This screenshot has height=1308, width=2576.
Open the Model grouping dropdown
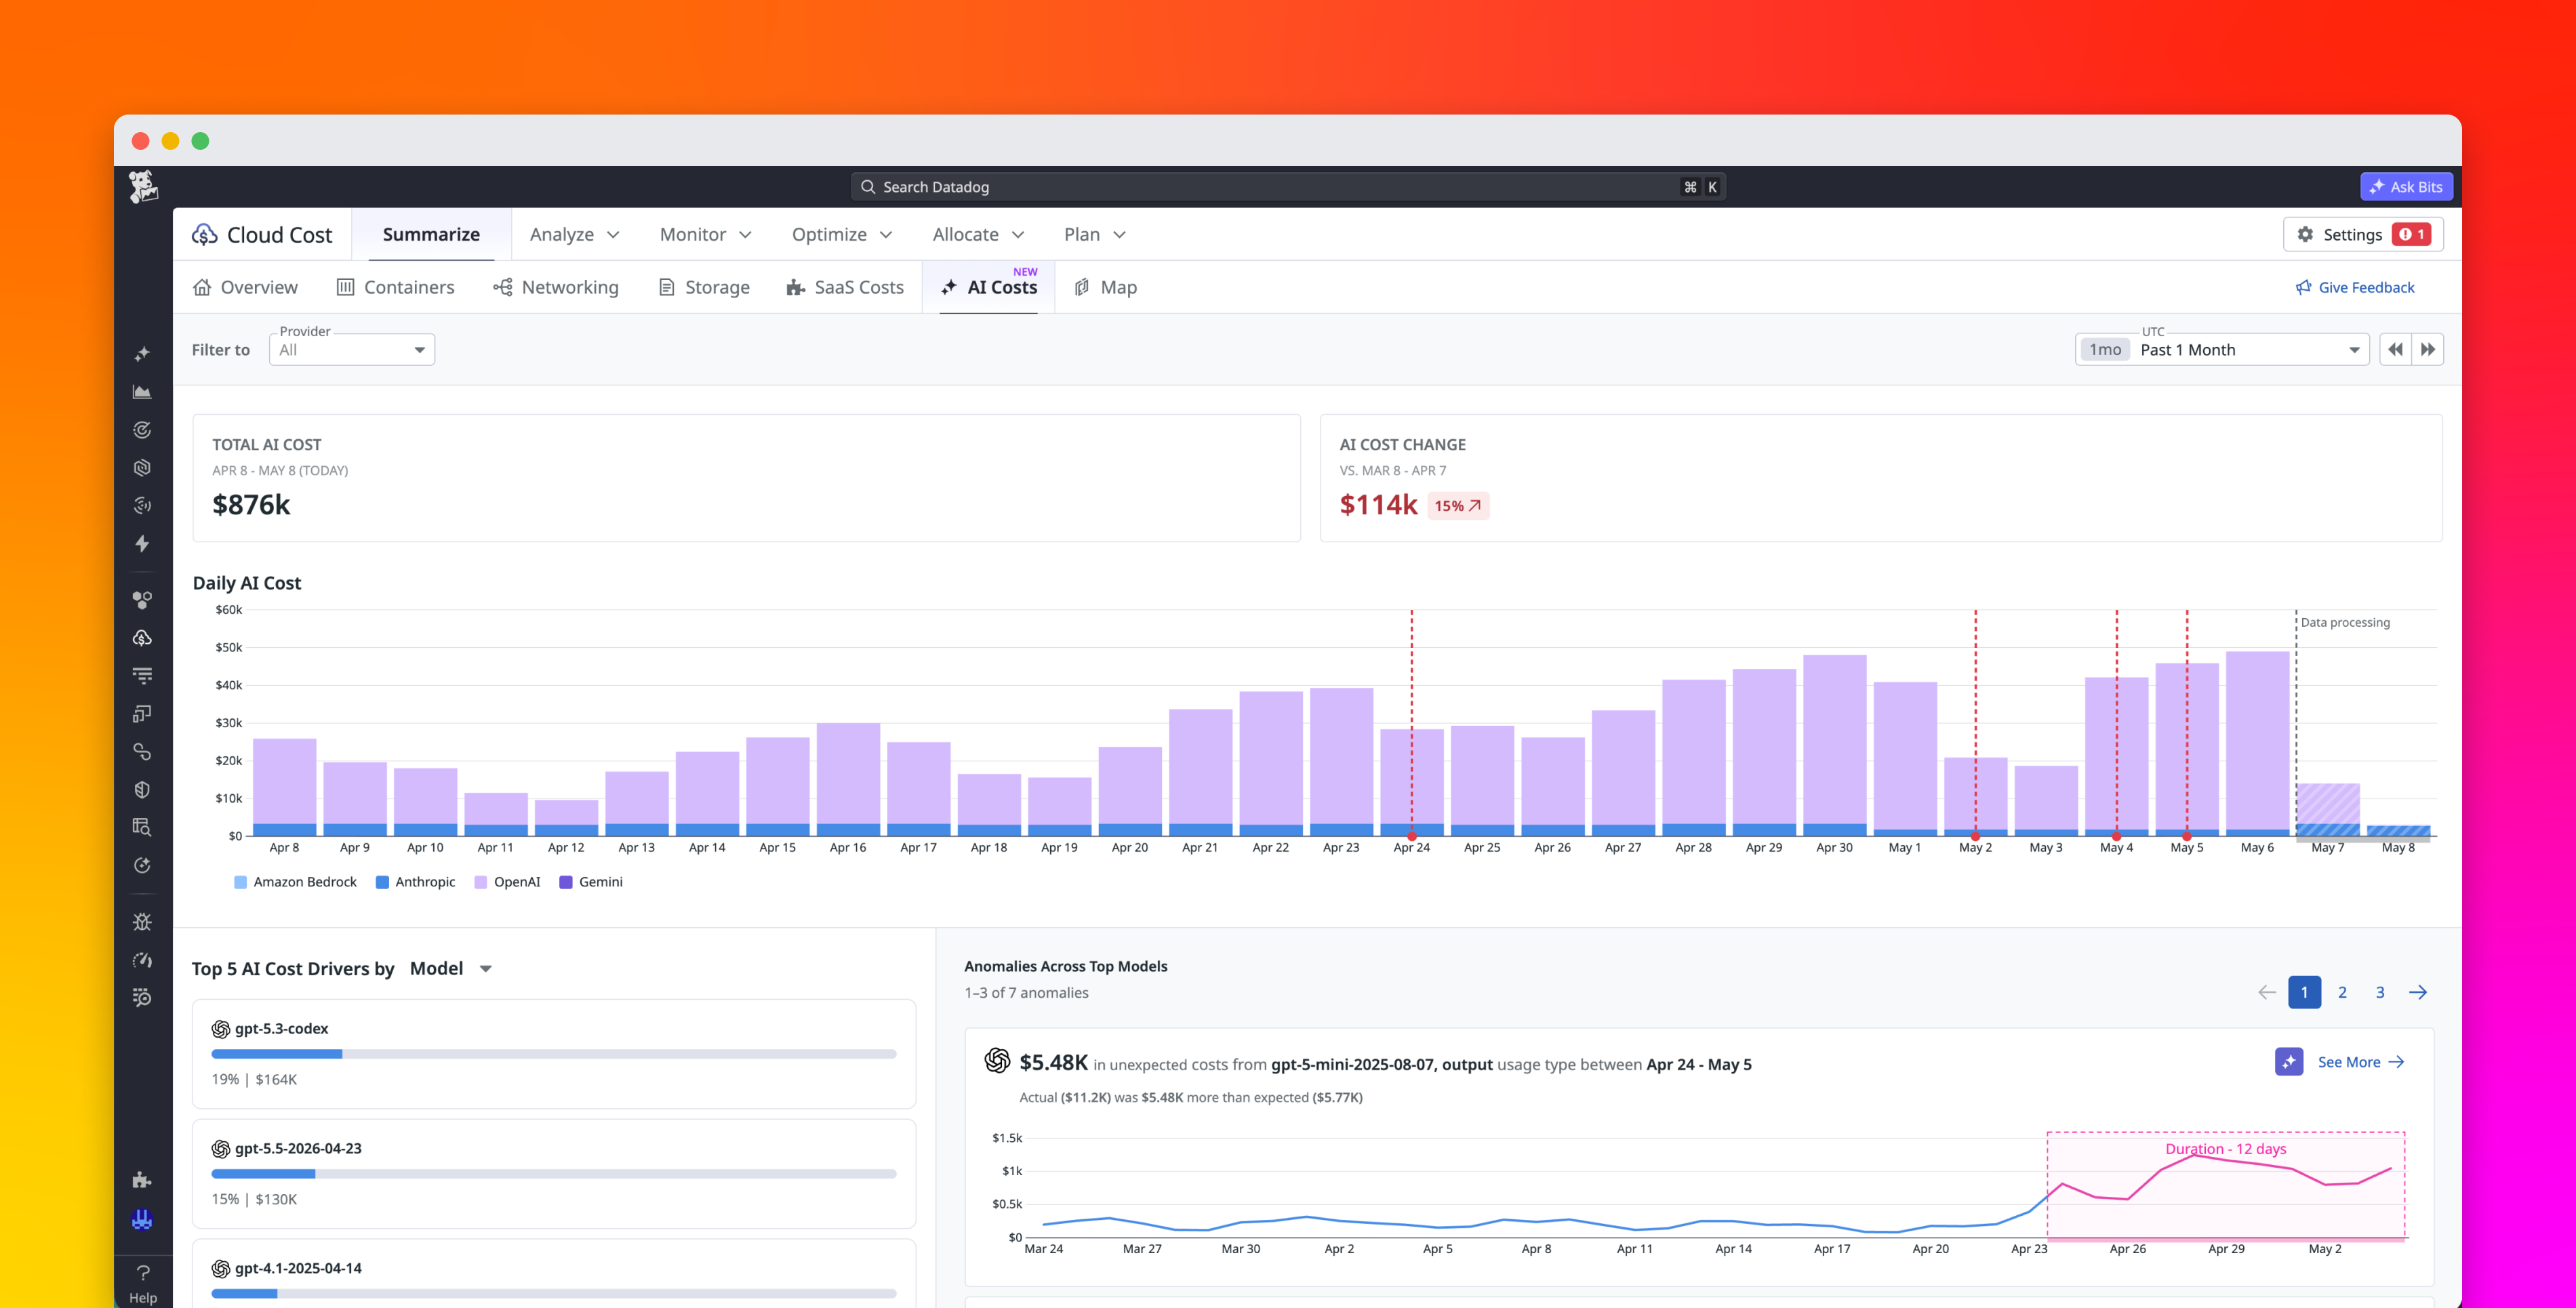point(451,968)
